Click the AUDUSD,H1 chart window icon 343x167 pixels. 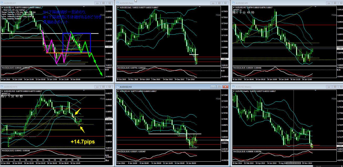[x=3, y=3]
